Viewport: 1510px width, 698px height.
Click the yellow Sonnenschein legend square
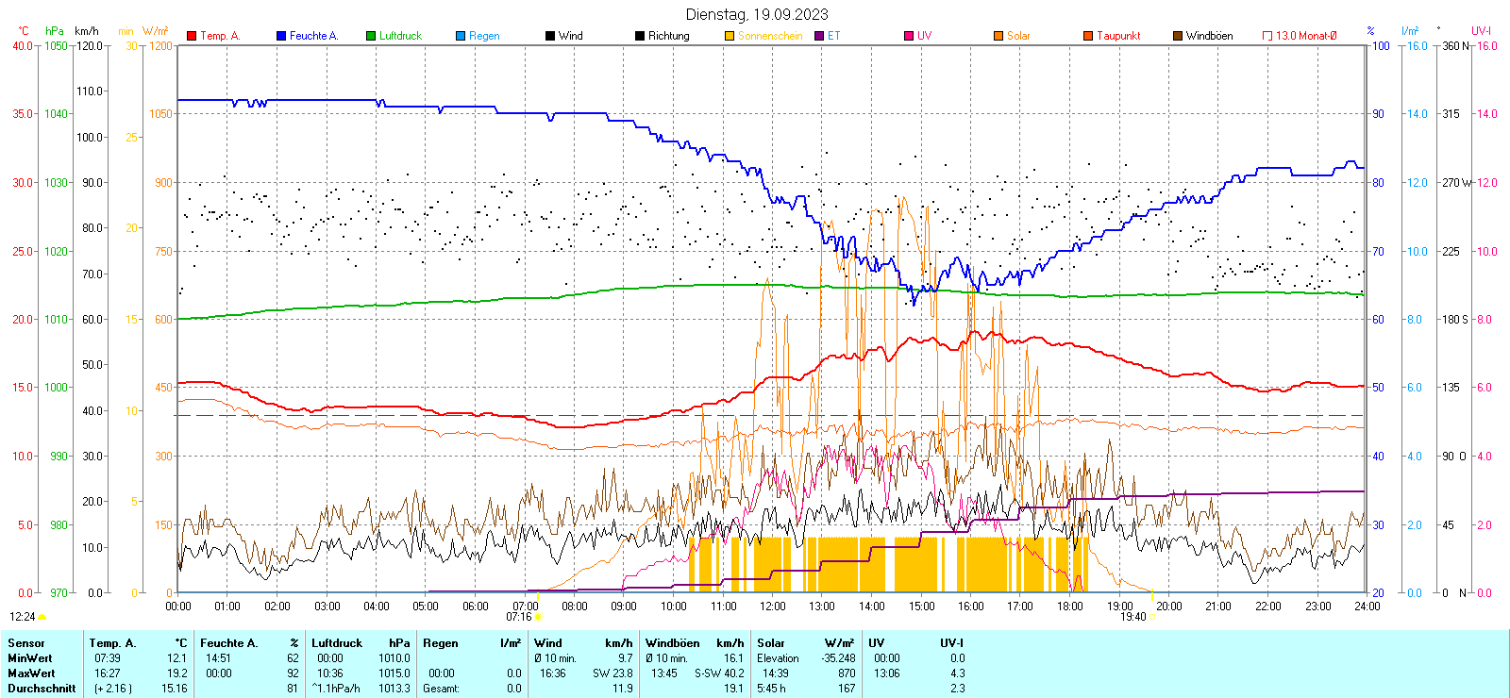click(730, 36)
